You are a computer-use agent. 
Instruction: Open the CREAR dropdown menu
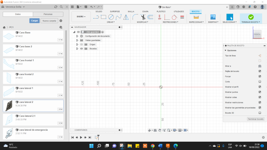pyautogui.click(x=111, y=22)
